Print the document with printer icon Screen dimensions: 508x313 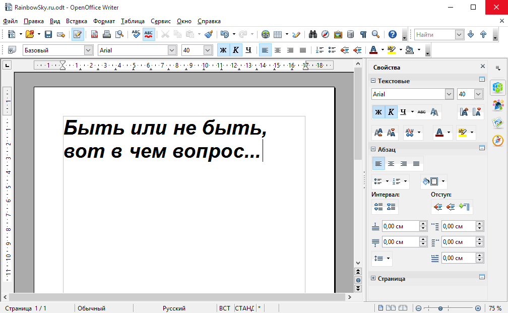[x=107, y=34]
